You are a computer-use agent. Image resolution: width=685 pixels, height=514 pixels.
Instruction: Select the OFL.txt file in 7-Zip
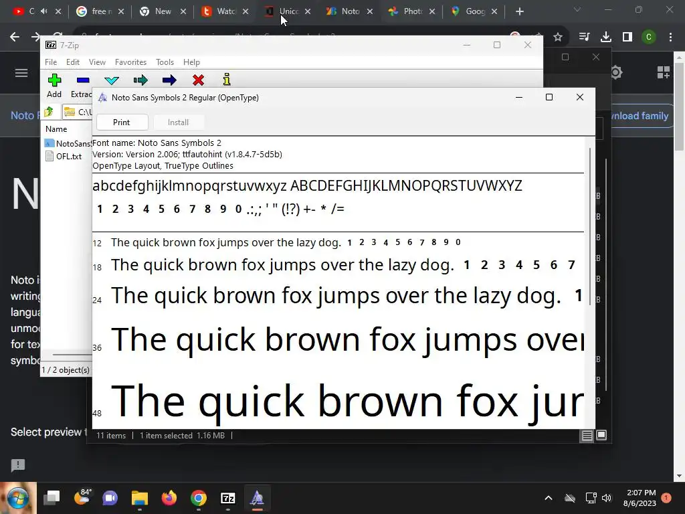click(64, 157)
